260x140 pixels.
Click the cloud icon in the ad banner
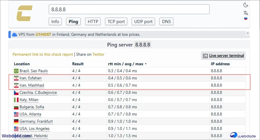15,34
